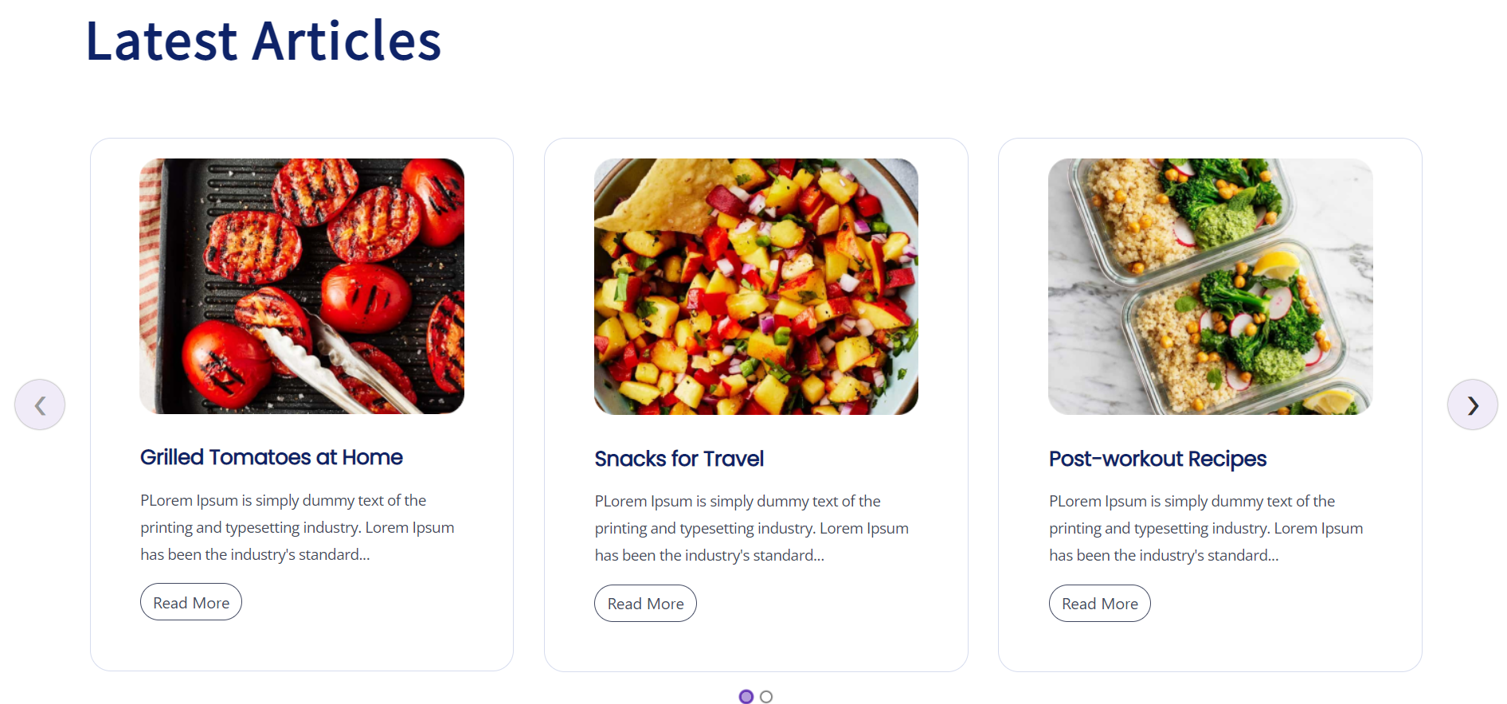
Task: Click Read More under Post-workout Recipes
Action: point(1099,603)
